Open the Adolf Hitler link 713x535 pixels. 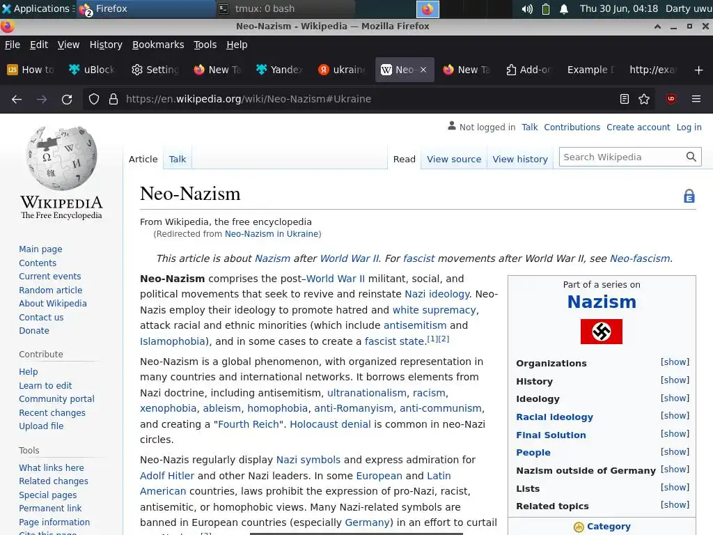167,475
